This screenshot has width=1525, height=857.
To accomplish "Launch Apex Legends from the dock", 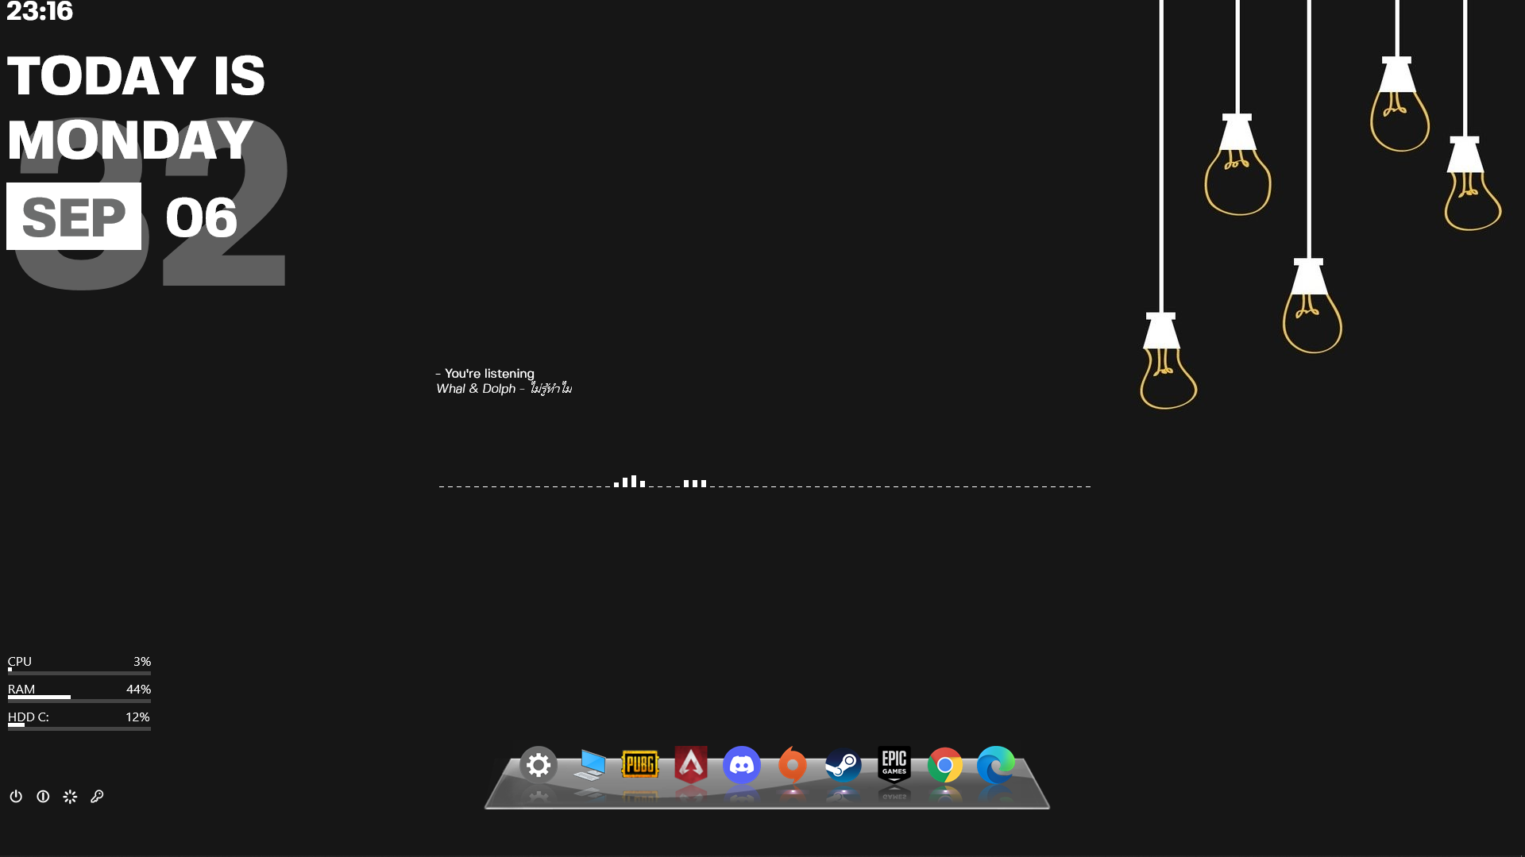I will tap(691, 765).
